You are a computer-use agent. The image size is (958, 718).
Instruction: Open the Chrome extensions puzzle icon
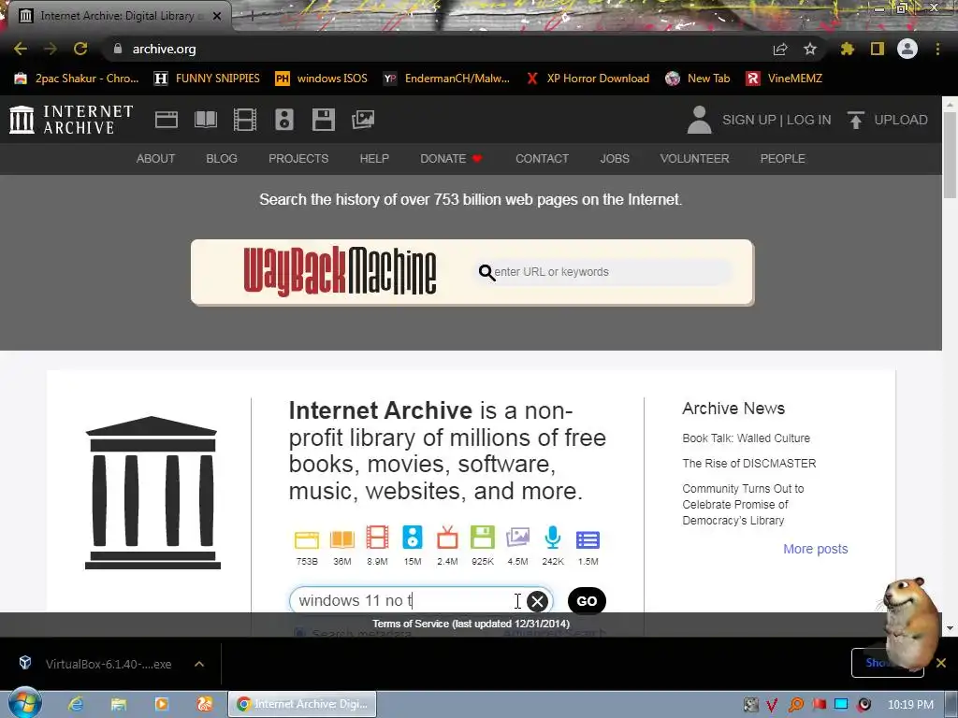pos(847,49)
